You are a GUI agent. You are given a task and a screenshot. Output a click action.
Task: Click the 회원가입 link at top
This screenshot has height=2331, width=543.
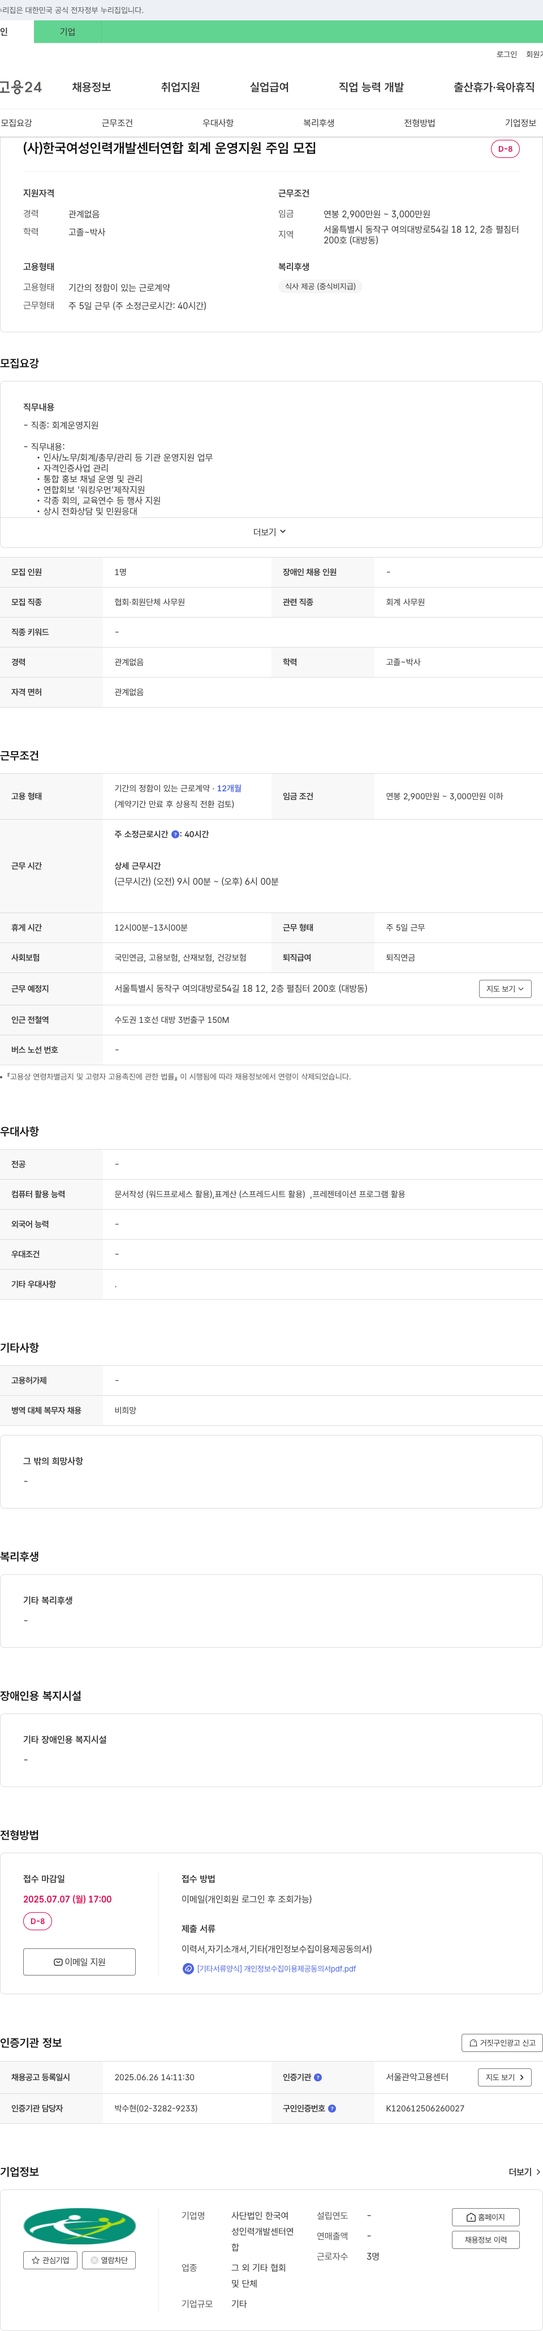tap(534, 54)
